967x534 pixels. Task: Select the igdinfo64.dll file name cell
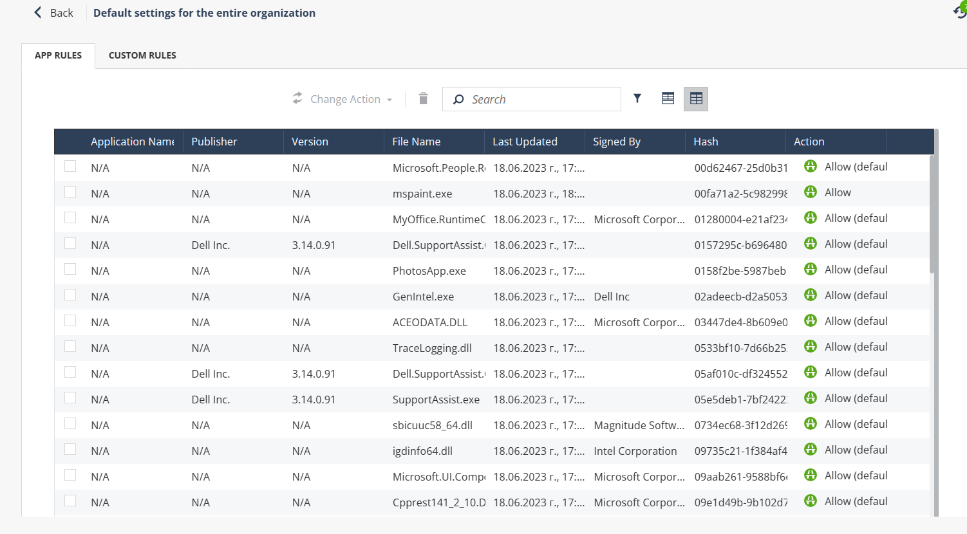click(x=422, y=451)
